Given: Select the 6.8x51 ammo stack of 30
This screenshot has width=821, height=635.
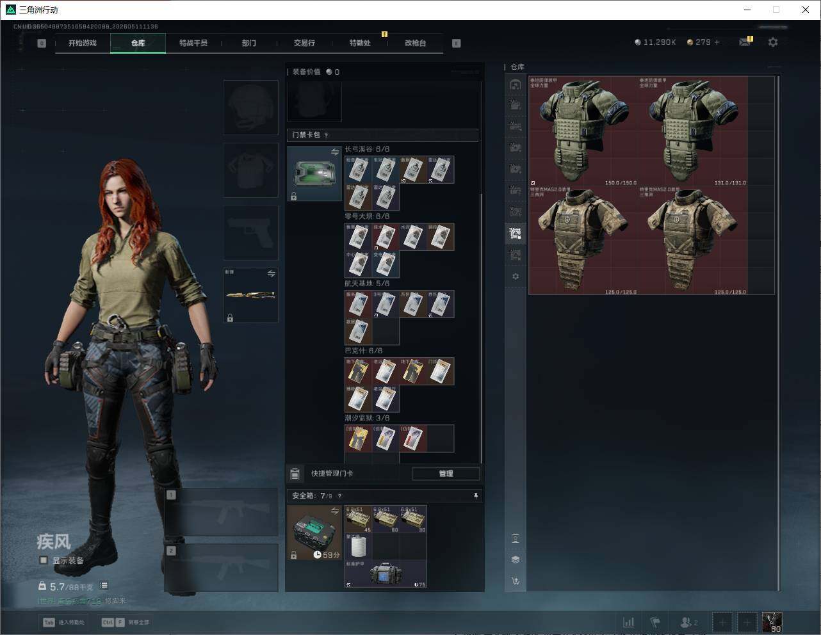Looking at the screenshot, I should coord(413,519).
